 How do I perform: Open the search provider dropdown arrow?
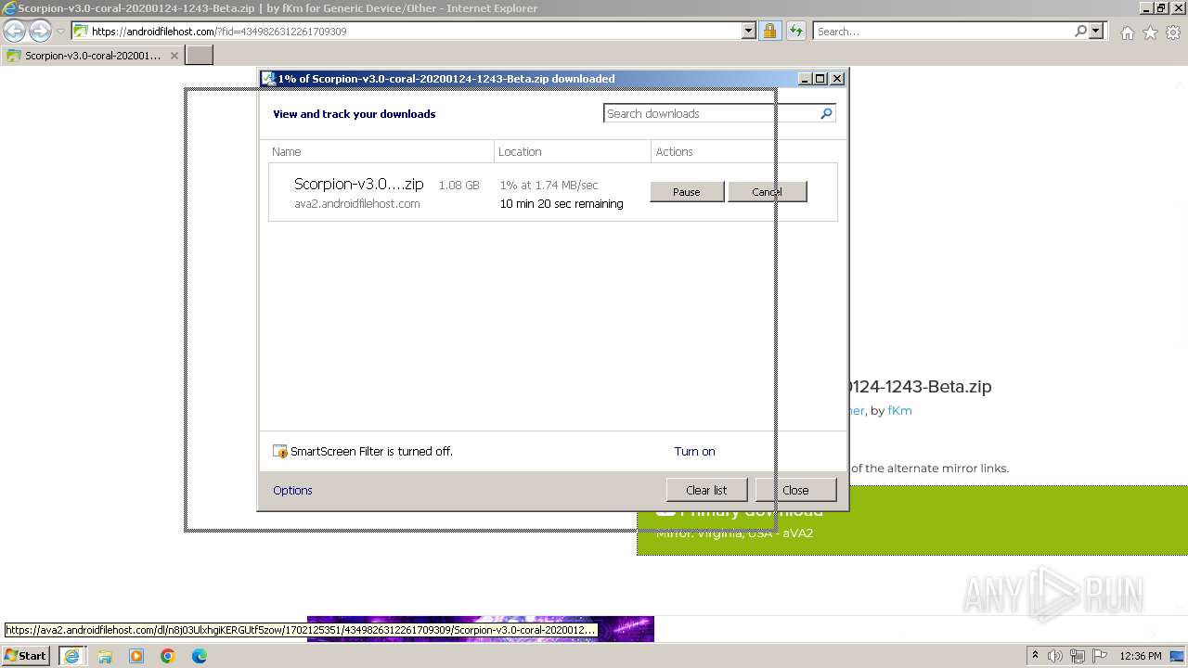click(x=1096, y=31)
